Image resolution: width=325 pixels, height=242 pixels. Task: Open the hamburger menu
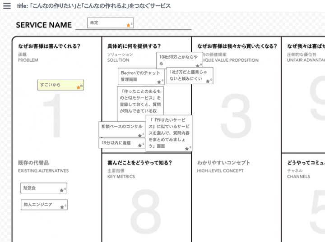pyautogui.click(x=7, y=6)
